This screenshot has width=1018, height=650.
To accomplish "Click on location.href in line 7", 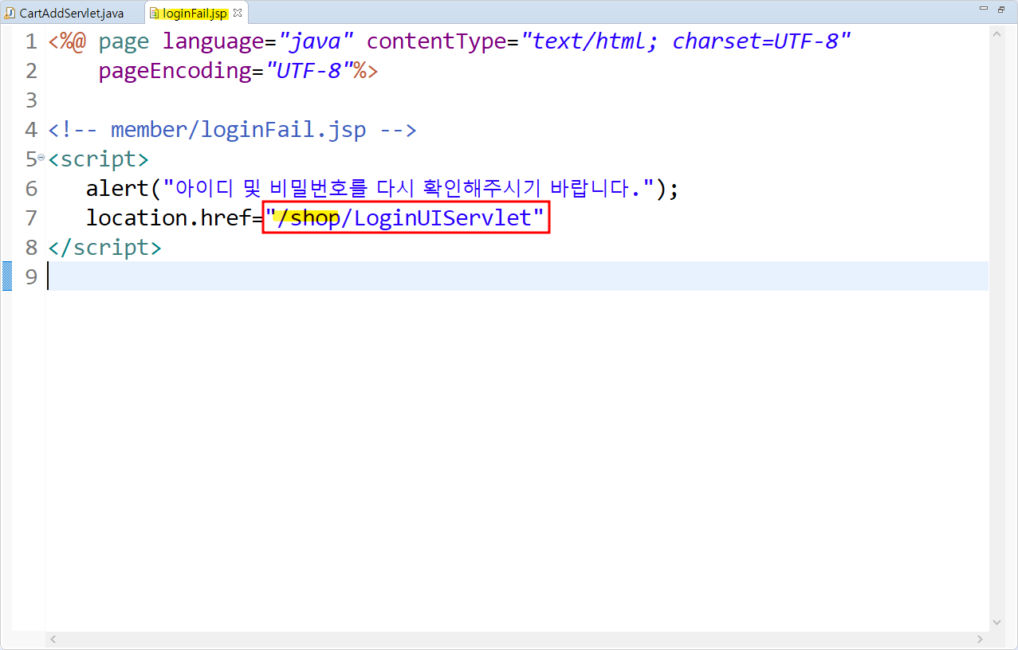I will 168,217.
